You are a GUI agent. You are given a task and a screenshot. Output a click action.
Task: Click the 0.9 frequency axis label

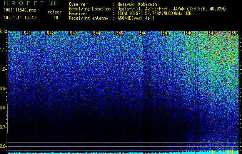pos(3,89)
